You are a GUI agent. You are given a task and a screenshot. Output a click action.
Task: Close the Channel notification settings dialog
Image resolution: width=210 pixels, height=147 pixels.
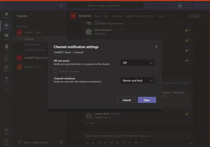coord(156,46)
